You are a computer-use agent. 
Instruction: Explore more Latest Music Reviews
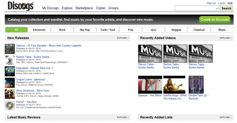pyautogui.click(x=123, y=117)
